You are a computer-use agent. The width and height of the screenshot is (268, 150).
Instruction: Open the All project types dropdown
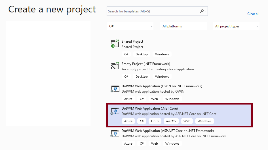(236, 26)
